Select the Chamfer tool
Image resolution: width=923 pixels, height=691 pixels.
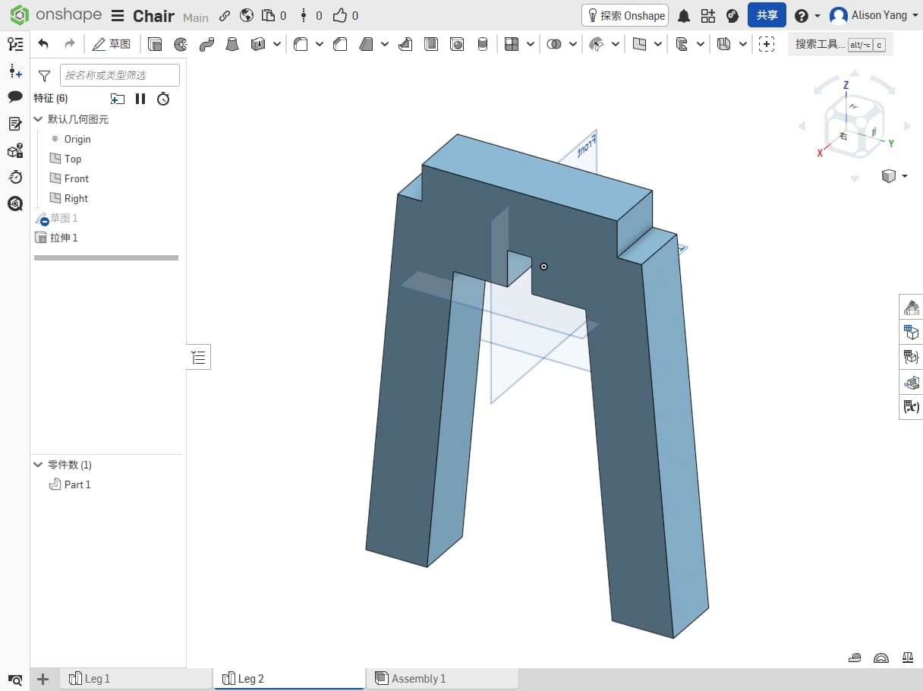pos(340,44)
